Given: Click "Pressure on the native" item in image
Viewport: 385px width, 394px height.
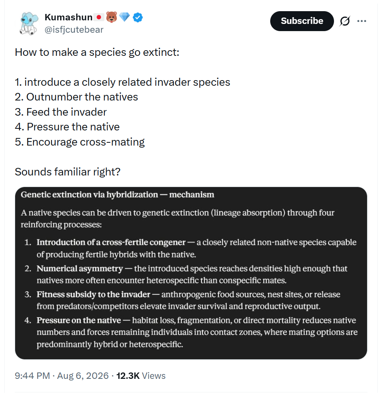Looking at the screenshot, I should click(79, 320).
